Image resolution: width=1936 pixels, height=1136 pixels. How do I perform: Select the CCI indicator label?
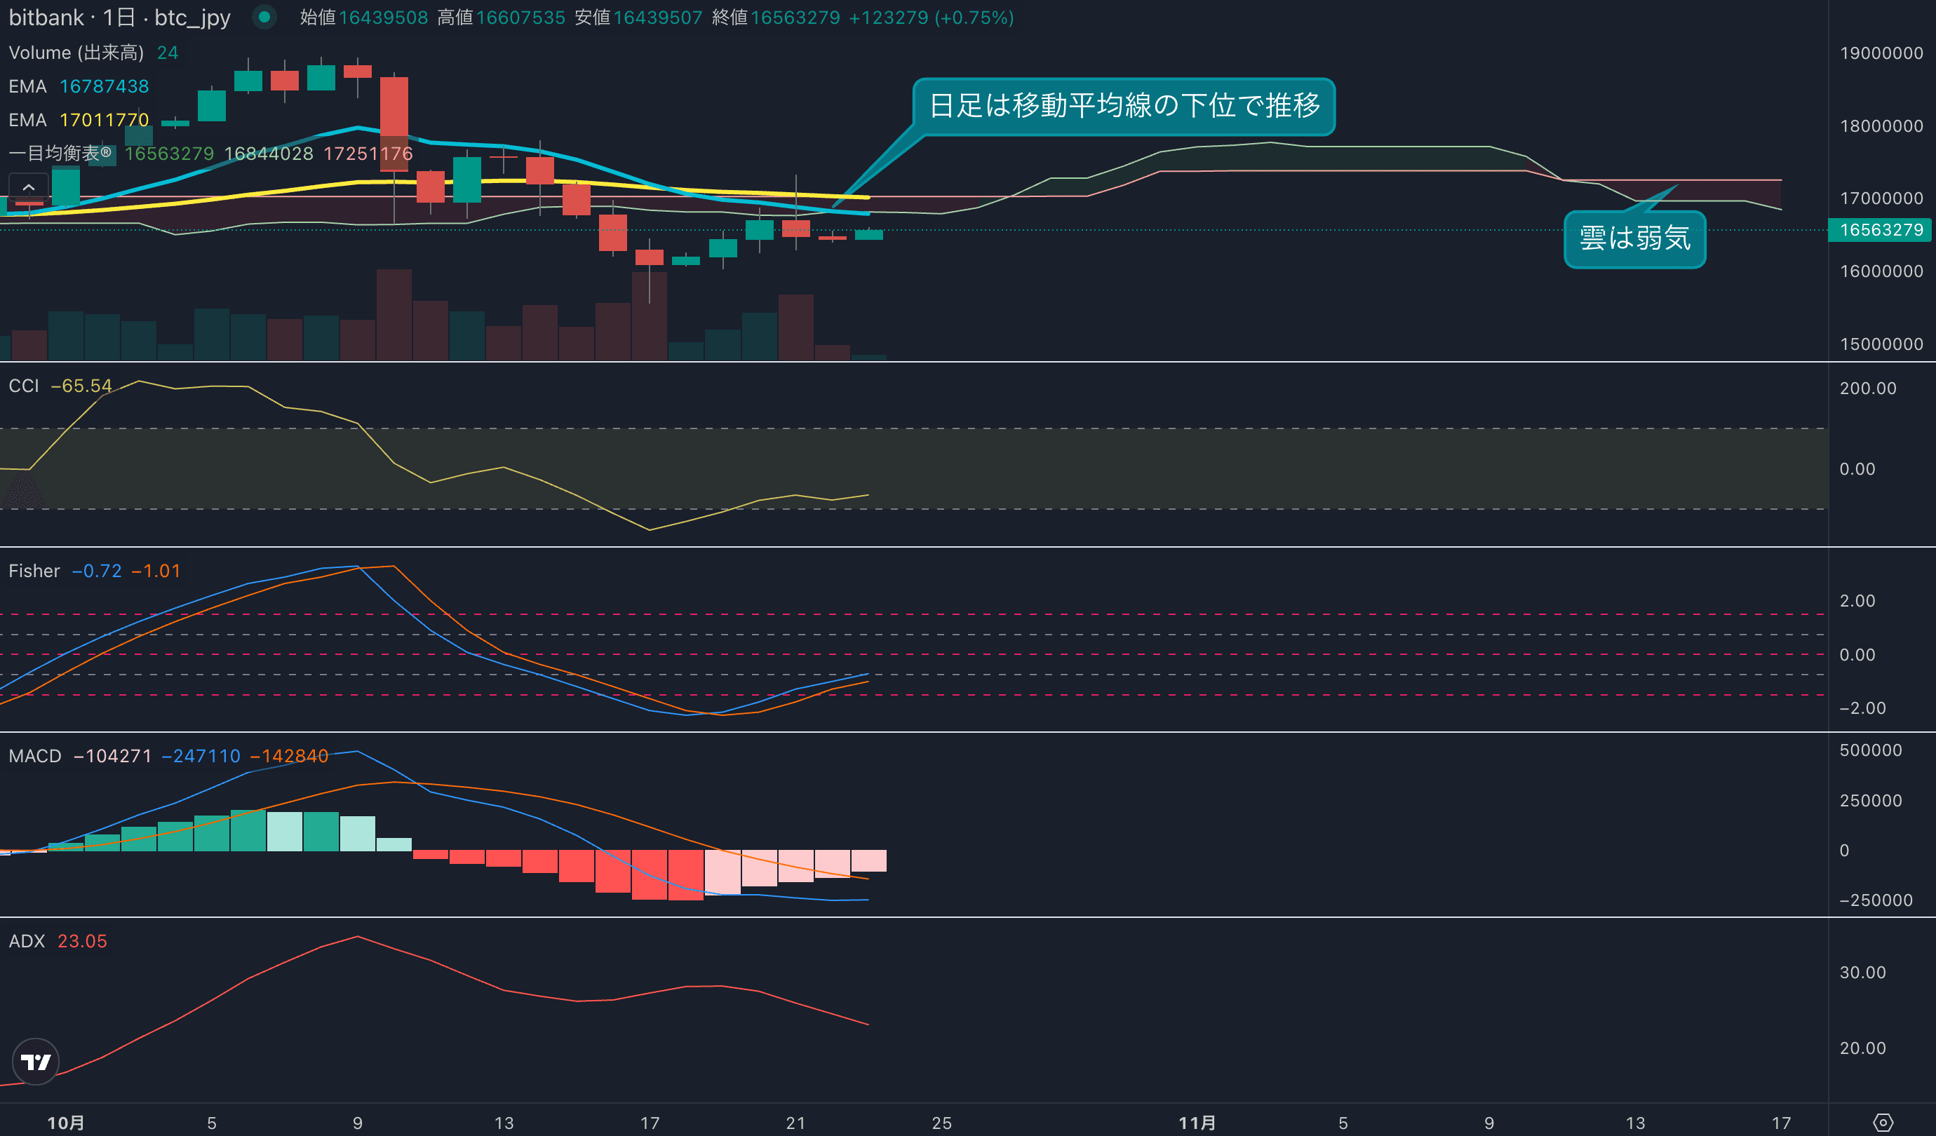pos(23,386)
